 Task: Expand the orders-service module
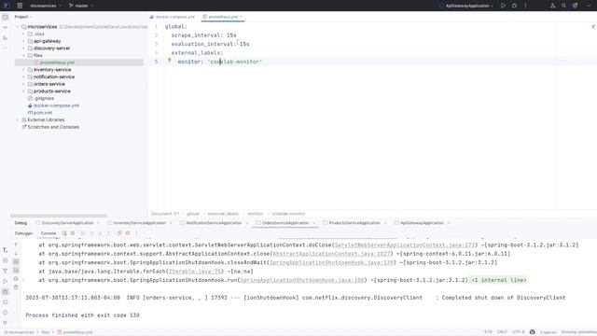(x=23, y=84)
